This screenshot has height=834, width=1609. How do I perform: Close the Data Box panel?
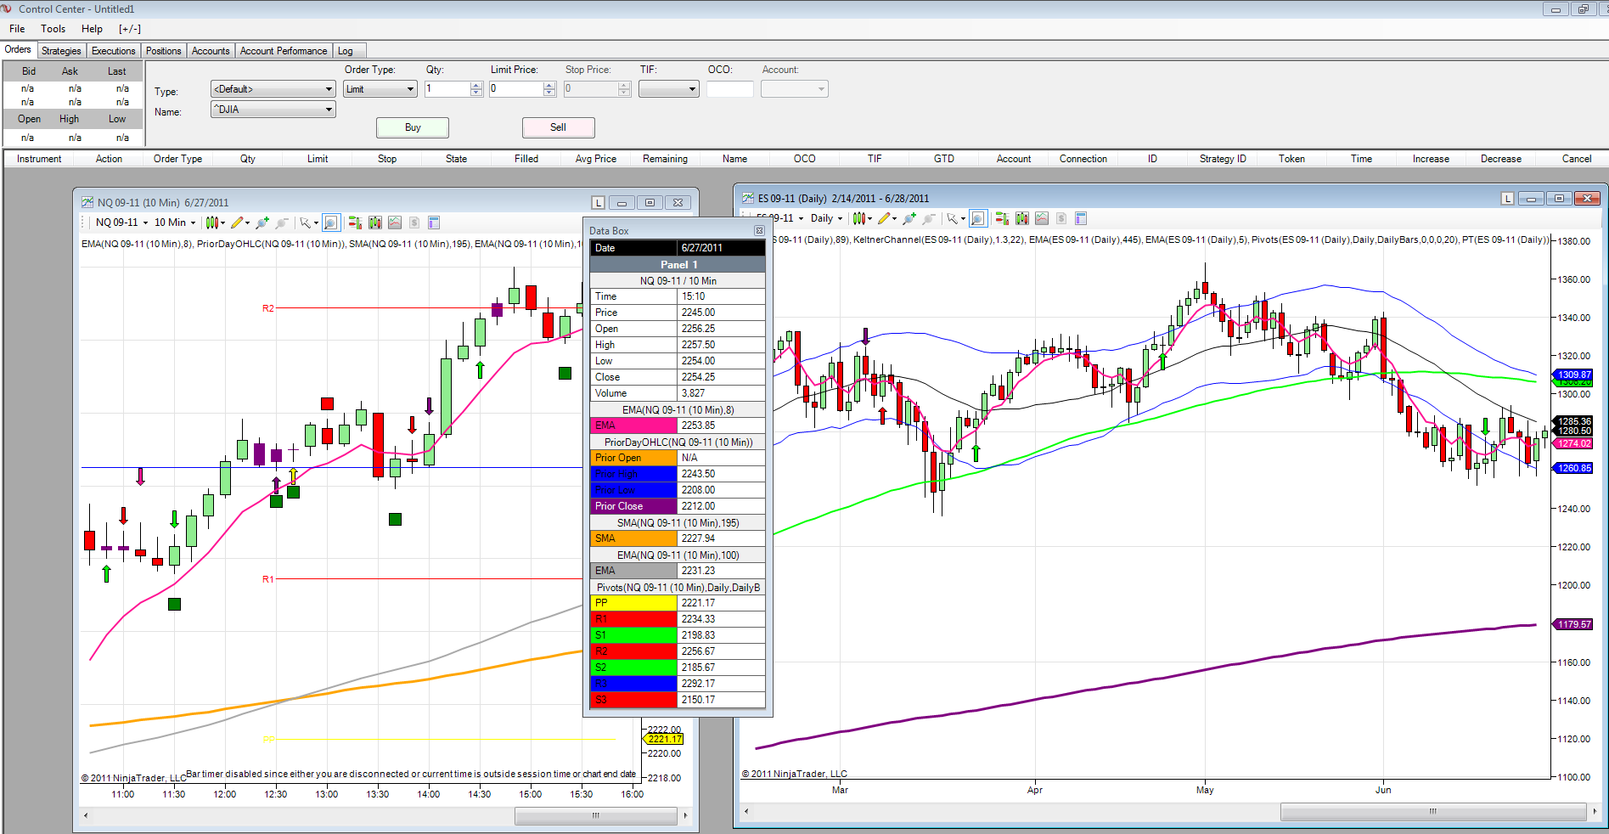(759, 230)
